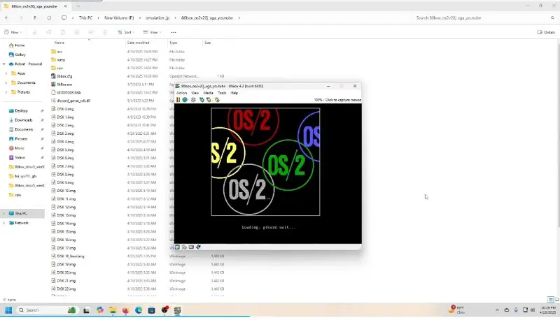The image size is (560, 320).
Task: Click the green hard reset icon in 86Box
Action: [x=185, y=100]
